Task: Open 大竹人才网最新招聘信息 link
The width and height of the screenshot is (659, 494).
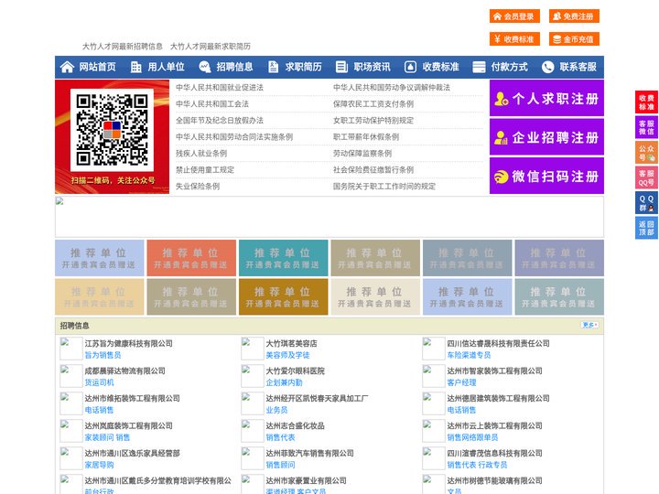Action: point(123,47)
